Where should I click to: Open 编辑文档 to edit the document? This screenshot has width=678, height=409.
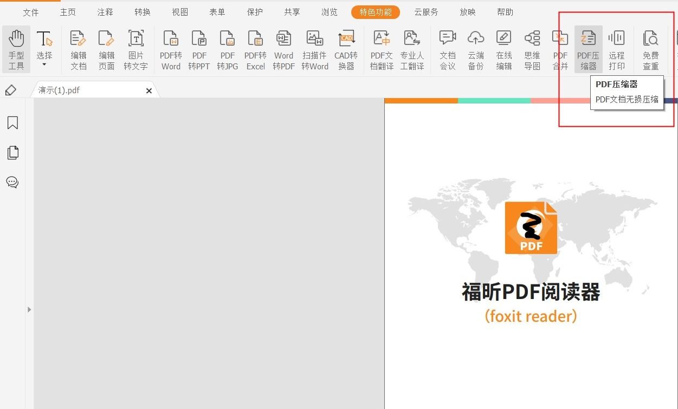[78, 49]
